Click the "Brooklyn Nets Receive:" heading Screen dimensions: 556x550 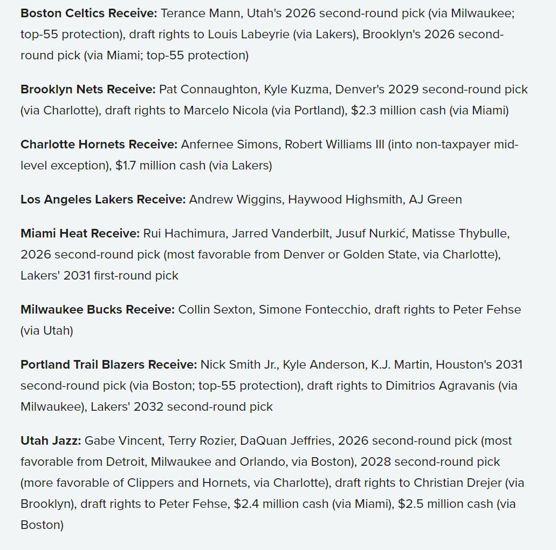tap(88, 90)
